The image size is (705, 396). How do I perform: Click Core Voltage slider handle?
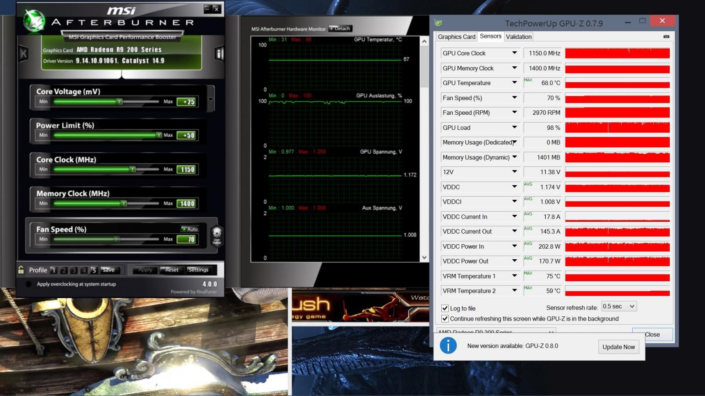(x=119, y=102)
